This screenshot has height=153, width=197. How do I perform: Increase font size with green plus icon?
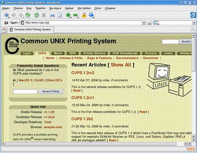point(68,15)
